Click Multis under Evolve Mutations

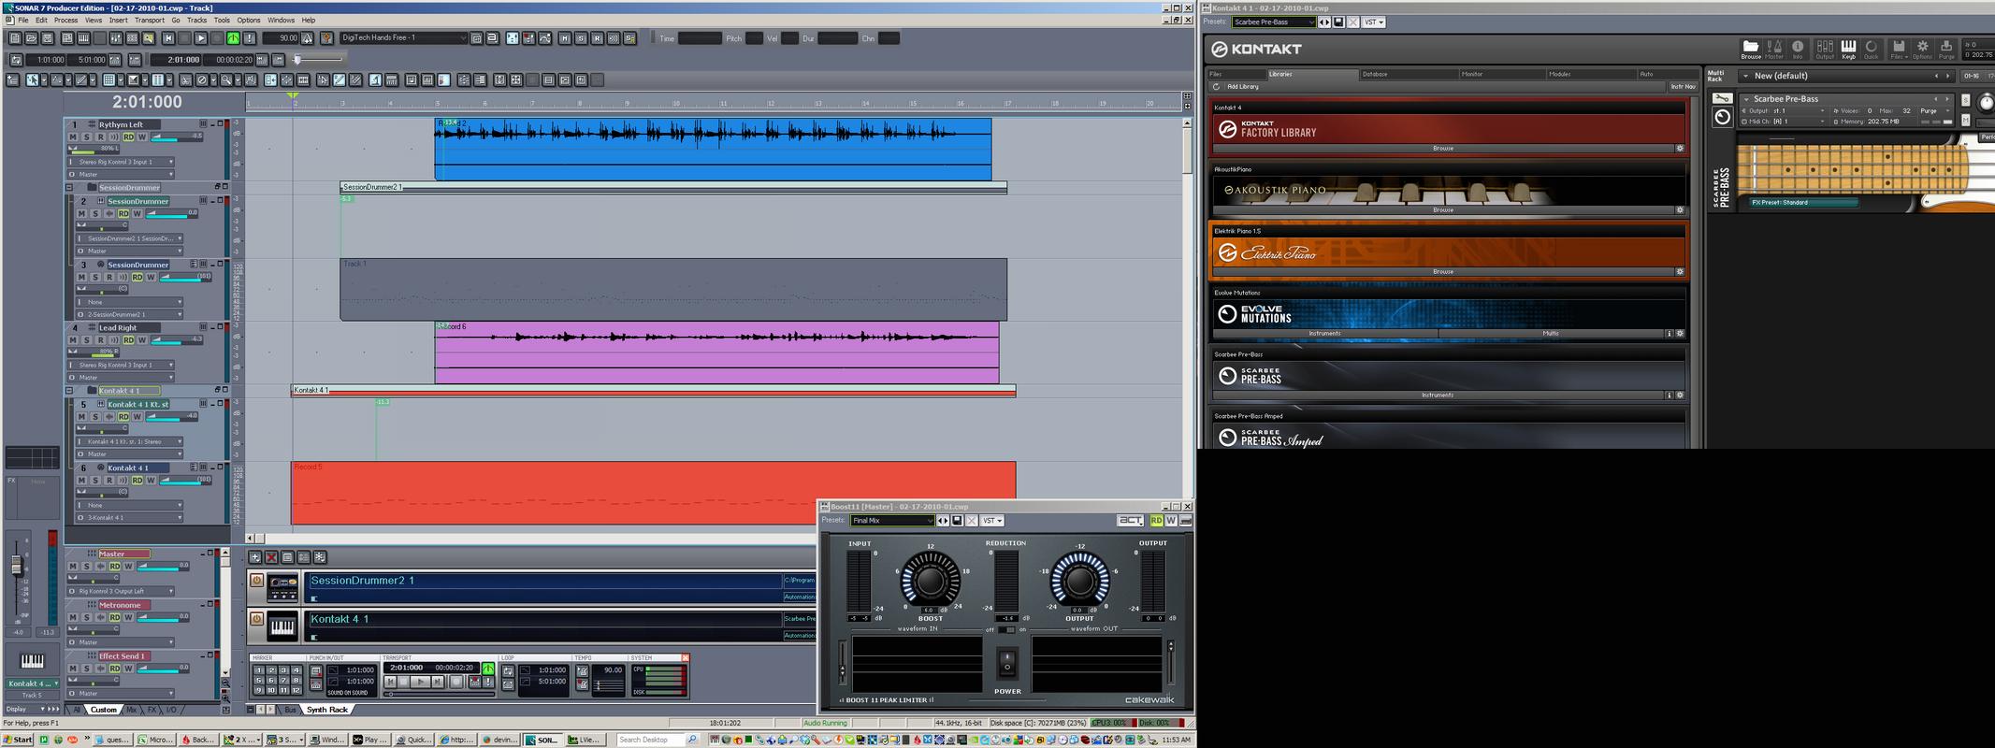click(1551, 334)
